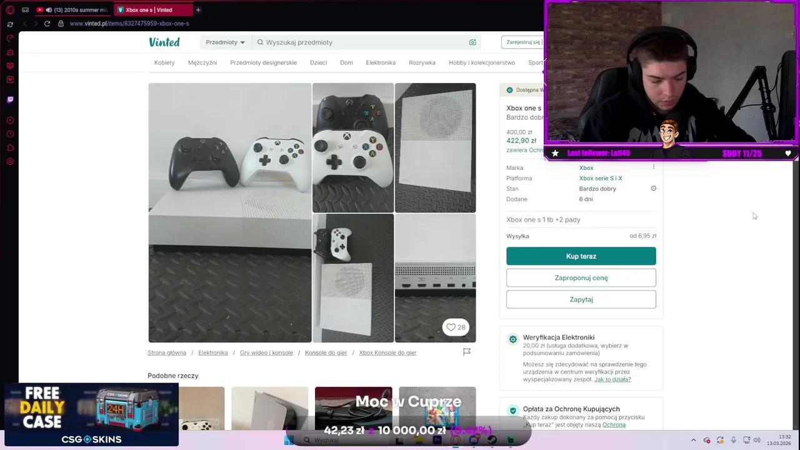Report the listing with the flag icon
This screenshot has width=800, height=450.
click(x=467, y=352)
